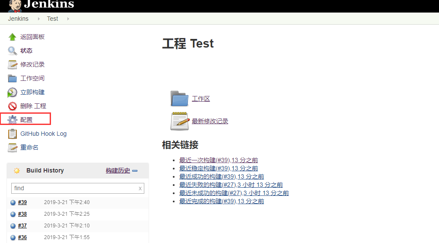Click the gear icon beside 配置
Image resolution: width=439 pixels, height=243 pixels.
coord(13,120)
